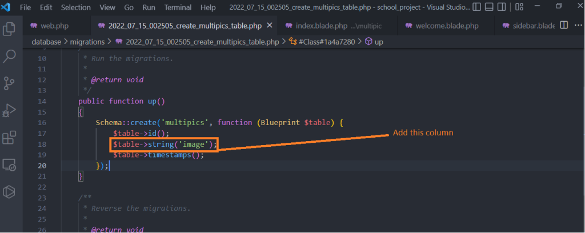Viewport: 585px width, 233px height.
Task: Click line number 20 in the gutter
Action: pos(41,166)
